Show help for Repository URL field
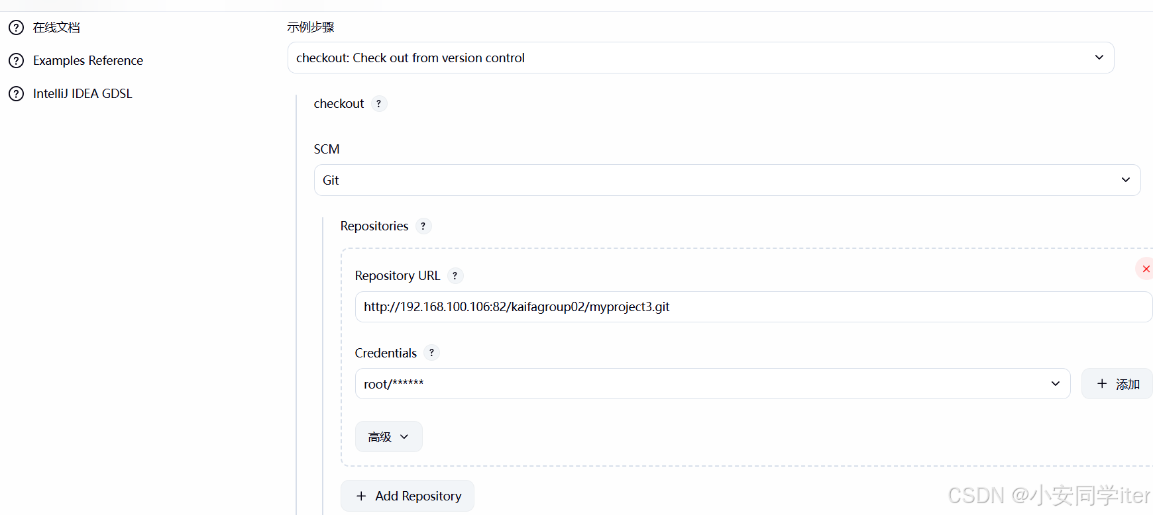 click(455, 276)
